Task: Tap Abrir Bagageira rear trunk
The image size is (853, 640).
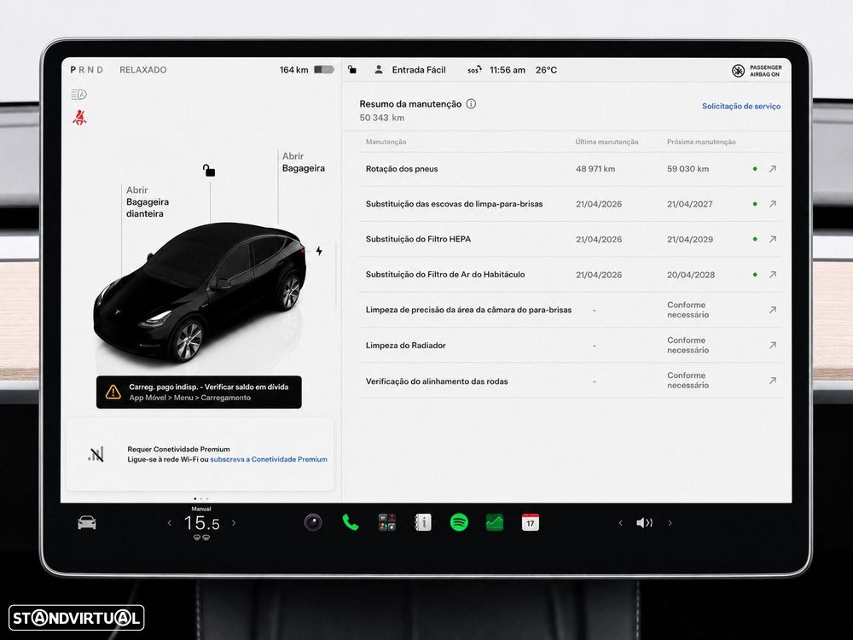Action: coord(304,162)
